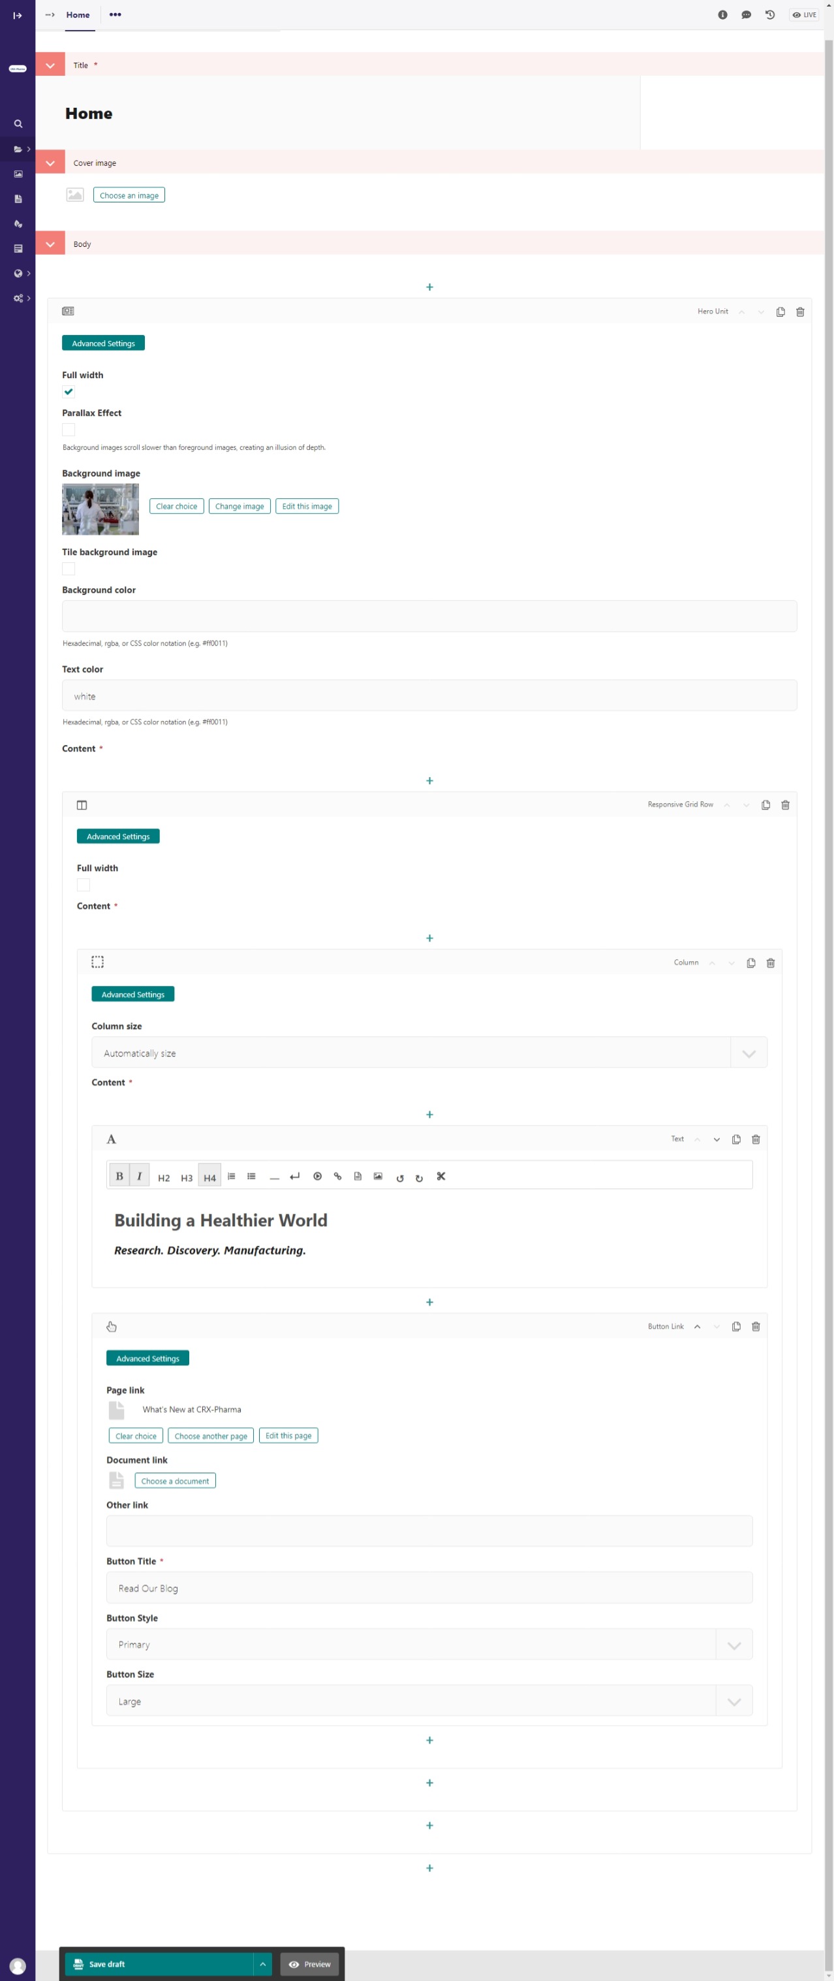Screen dimensions: 834x1981
Task: Open the comments icon in top bar
Action: coord(746,14)
